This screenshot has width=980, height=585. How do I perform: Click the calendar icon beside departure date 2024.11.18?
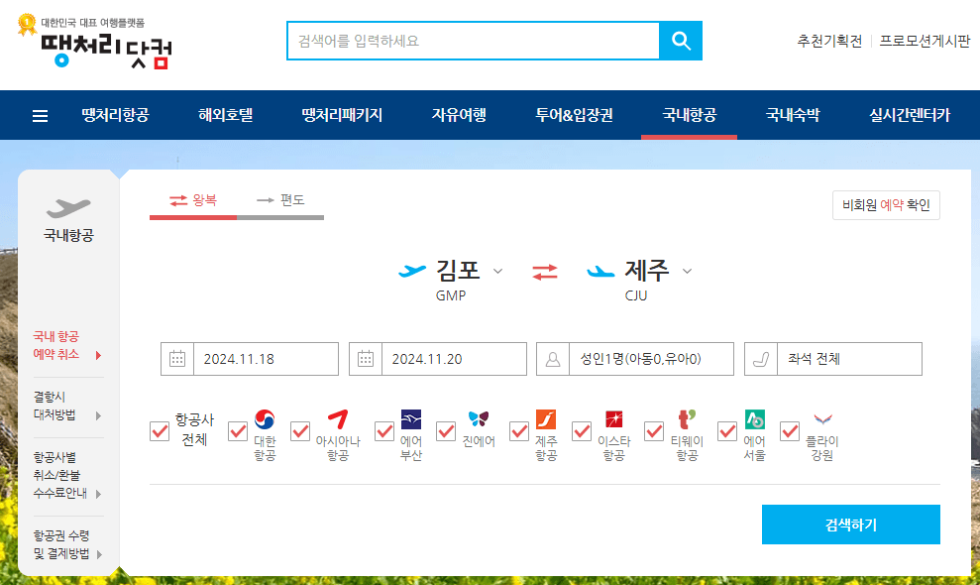click(177, 358)
